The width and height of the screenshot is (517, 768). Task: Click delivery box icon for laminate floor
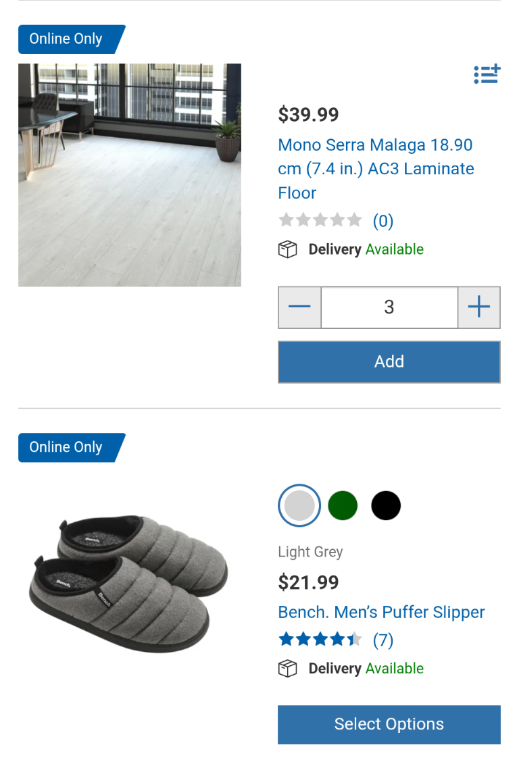tap(288, 249)
